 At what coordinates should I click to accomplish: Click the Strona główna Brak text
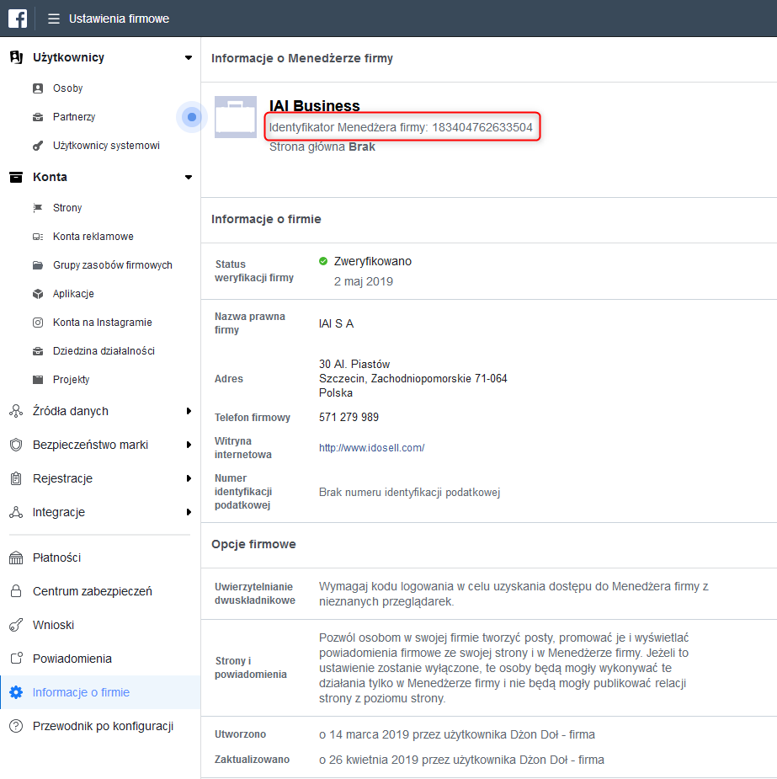(x=322, y=147)
